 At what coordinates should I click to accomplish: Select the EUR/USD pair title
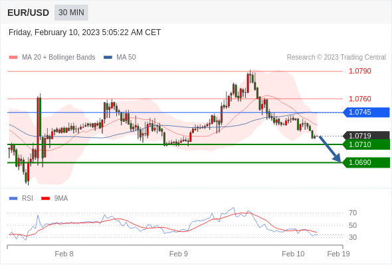(x=29, y=13)
